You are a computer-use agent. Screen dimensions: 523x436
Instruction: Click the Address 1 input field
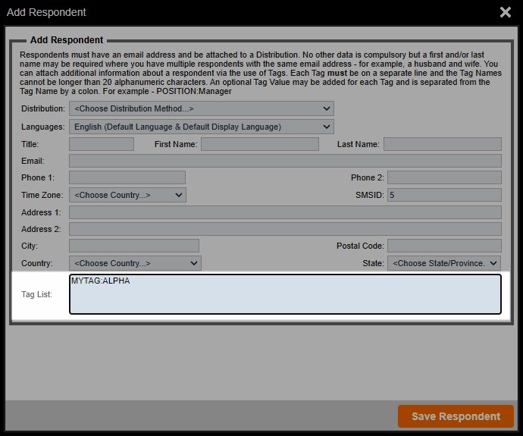(285, 212)
